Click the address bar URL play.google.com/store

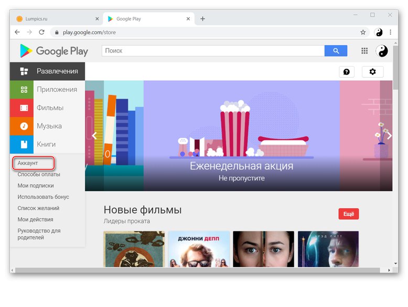click(89, 33)
